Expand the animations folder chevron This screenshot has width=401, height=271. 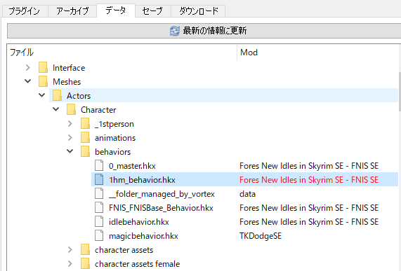[70, 138]
